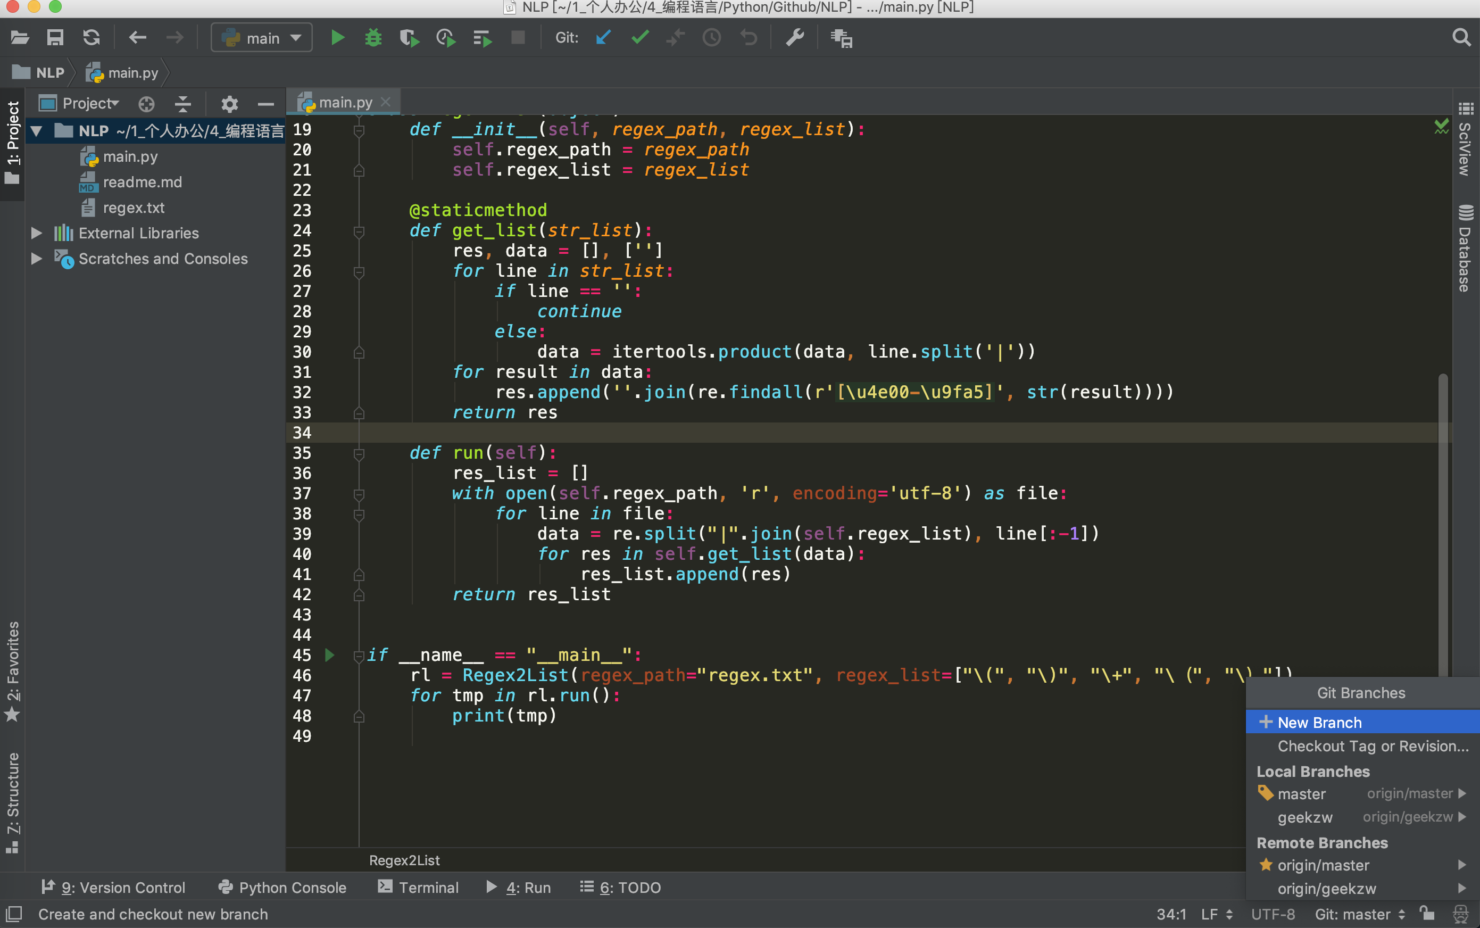The image size is (1480, 928).
Task: Run the main configuration with green play button
Action: pyautogui.click(x=337, y=38)
